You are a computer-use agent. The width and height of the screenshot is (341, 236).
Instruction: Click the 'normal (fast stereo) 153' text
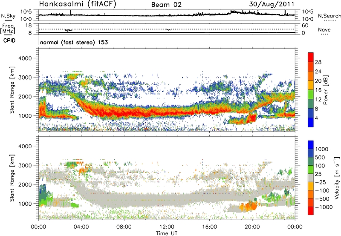coord(74,42)
